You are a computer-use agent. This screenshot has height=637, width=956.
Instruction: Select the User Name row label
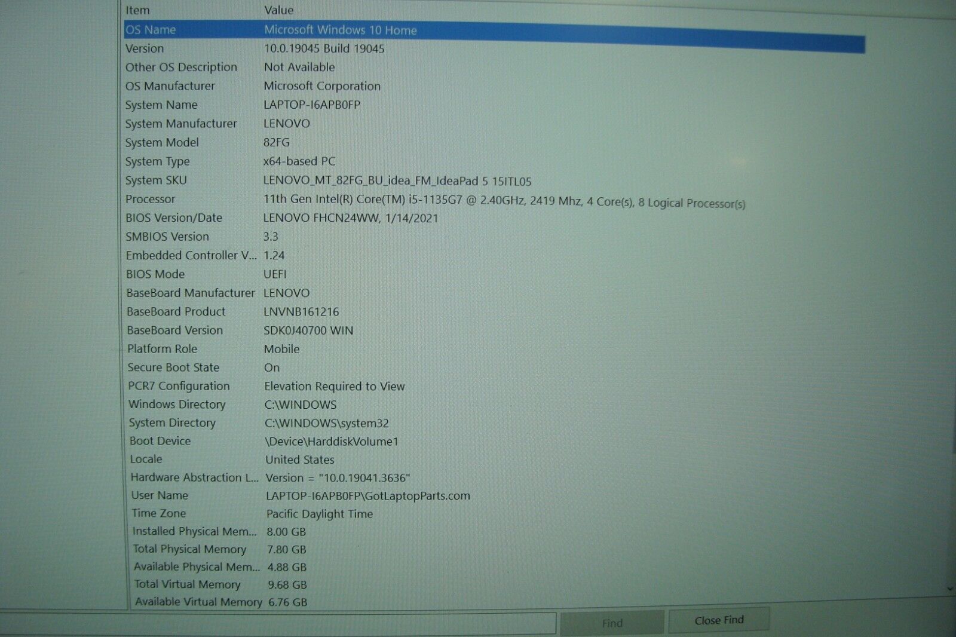[x=160, y=495]
